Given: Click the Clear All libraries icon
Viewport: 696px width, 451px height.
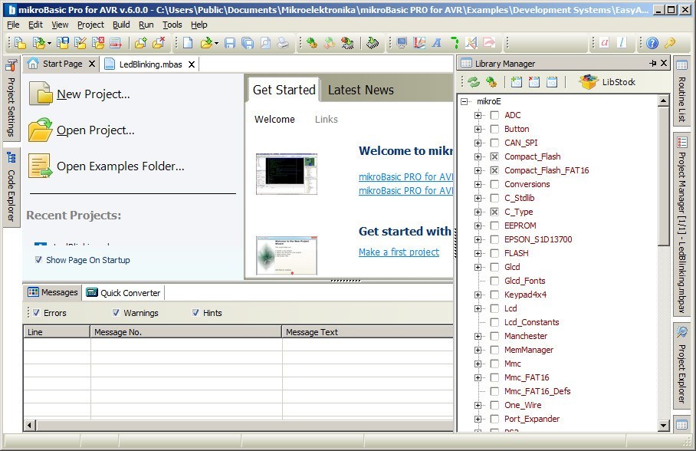Looking at the screenshot, I should point(534,82).
